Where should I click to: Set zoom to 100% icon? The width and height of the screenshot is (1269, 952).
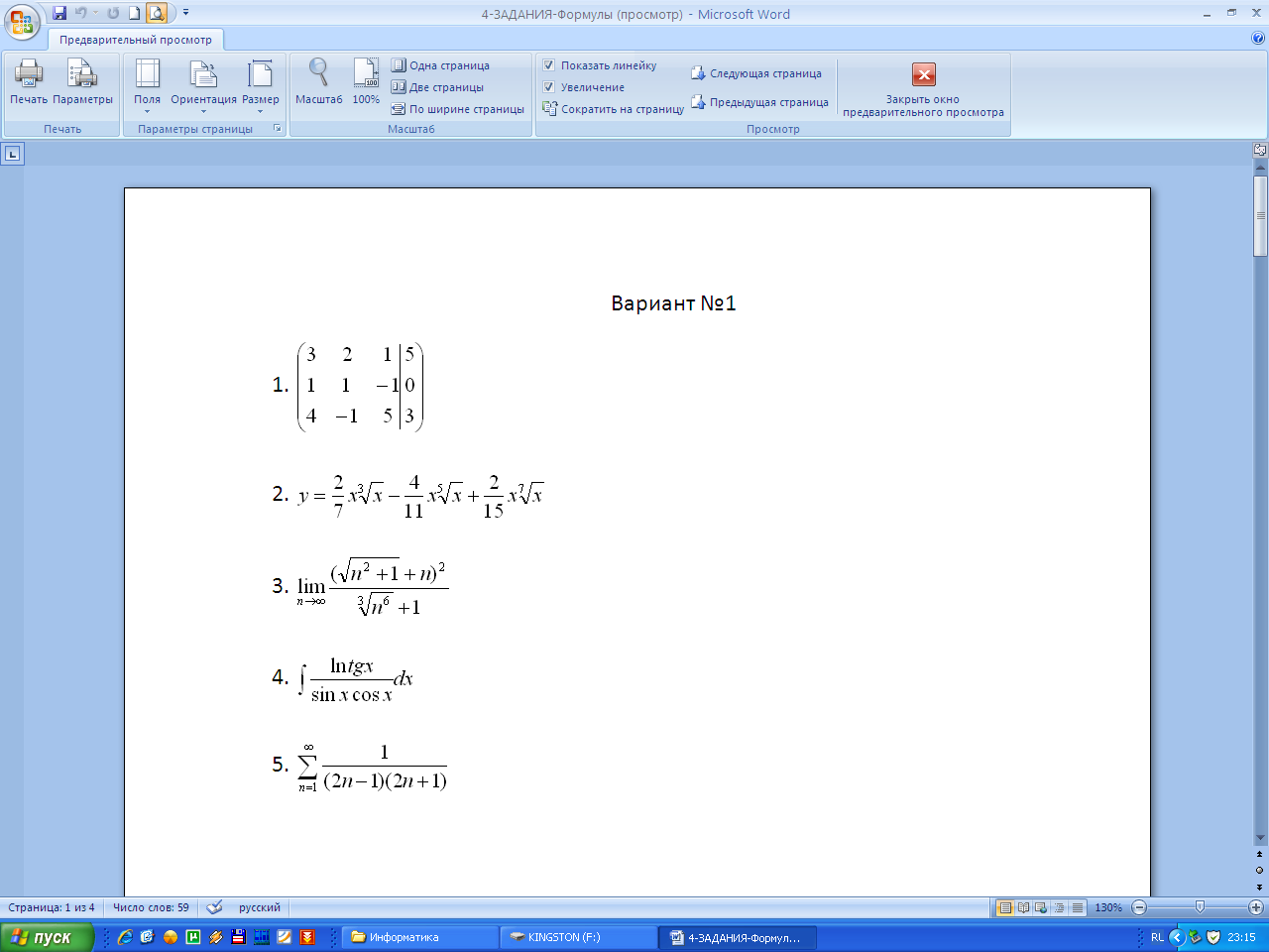pos(366,82)
